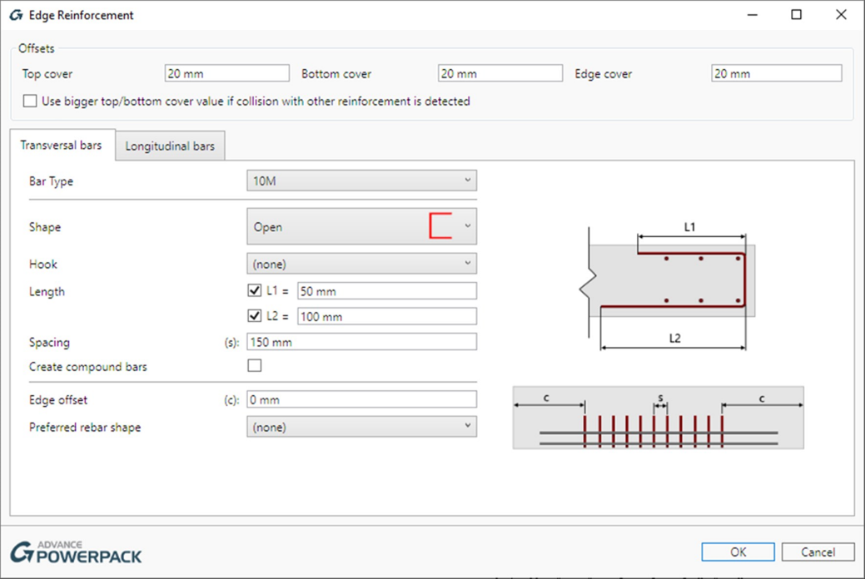Uncheck the L1 length checkbox

point(255,291)
